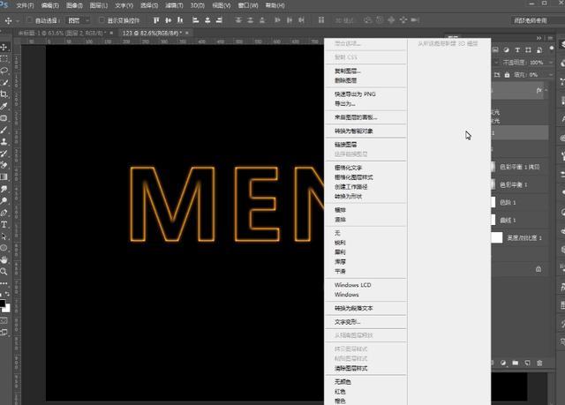The image size is (565, 405).
Task: Open the auto-select 图层 dropdown
Action: click(x=79, y=20)
